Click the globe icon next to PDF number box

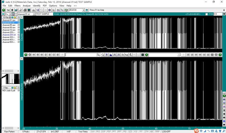coord(87,10)
